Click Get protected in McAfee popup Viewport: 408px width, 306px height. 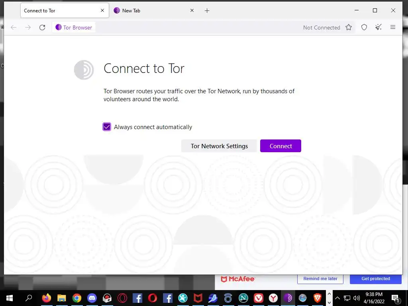(375, 279)
